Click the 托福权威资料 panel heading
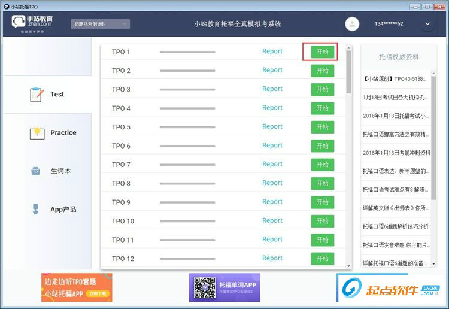The image size is (449, 309). click(x=399, y=57)
